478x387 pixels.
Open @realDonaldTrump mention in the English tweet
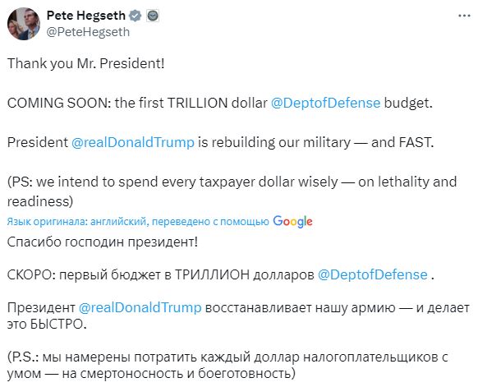click(133, 142)
